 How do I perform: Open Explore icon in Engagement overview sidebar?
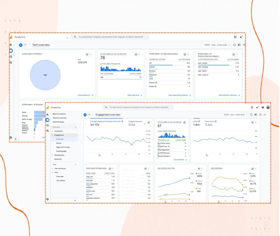[48, 125]
